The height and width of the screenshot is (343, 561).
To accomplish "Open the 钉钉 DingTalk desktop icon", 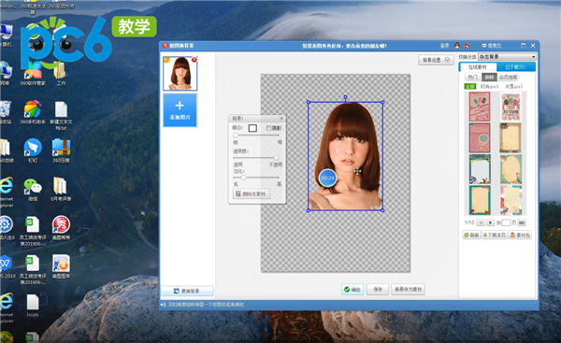I will click(x=33, y=150).
